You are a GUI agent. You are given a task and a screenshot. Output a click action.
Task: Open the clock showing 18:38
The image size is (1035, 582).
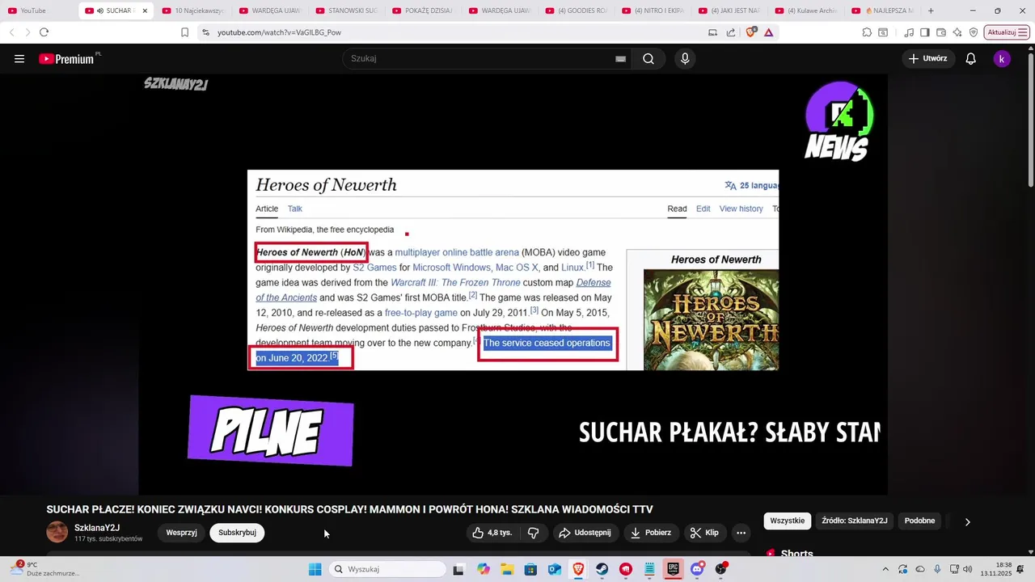[996, 569]
